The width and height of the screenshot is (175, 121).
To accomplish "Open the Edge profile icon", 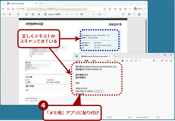I will (125, 9).
